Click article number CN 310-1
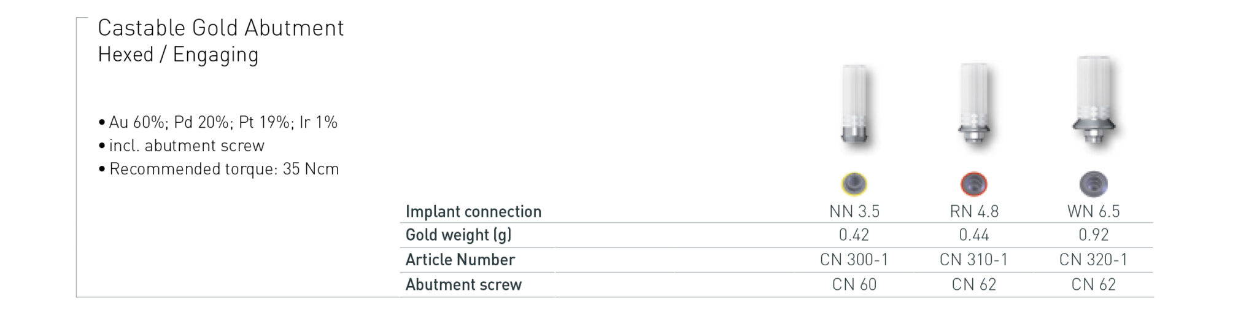This screenshot has height=315, width=1257. pos(973,260)
